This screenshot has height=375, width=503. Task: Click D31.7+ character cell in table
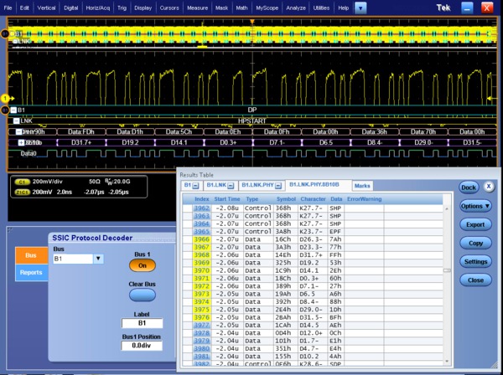(311, 255)
